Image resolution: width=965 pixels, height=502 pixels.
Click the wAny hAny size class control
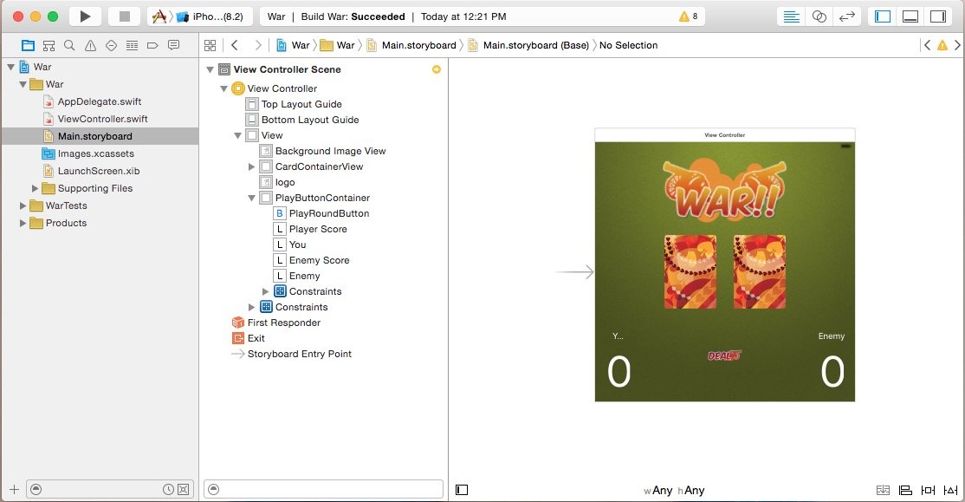click(x=674, y=490)
